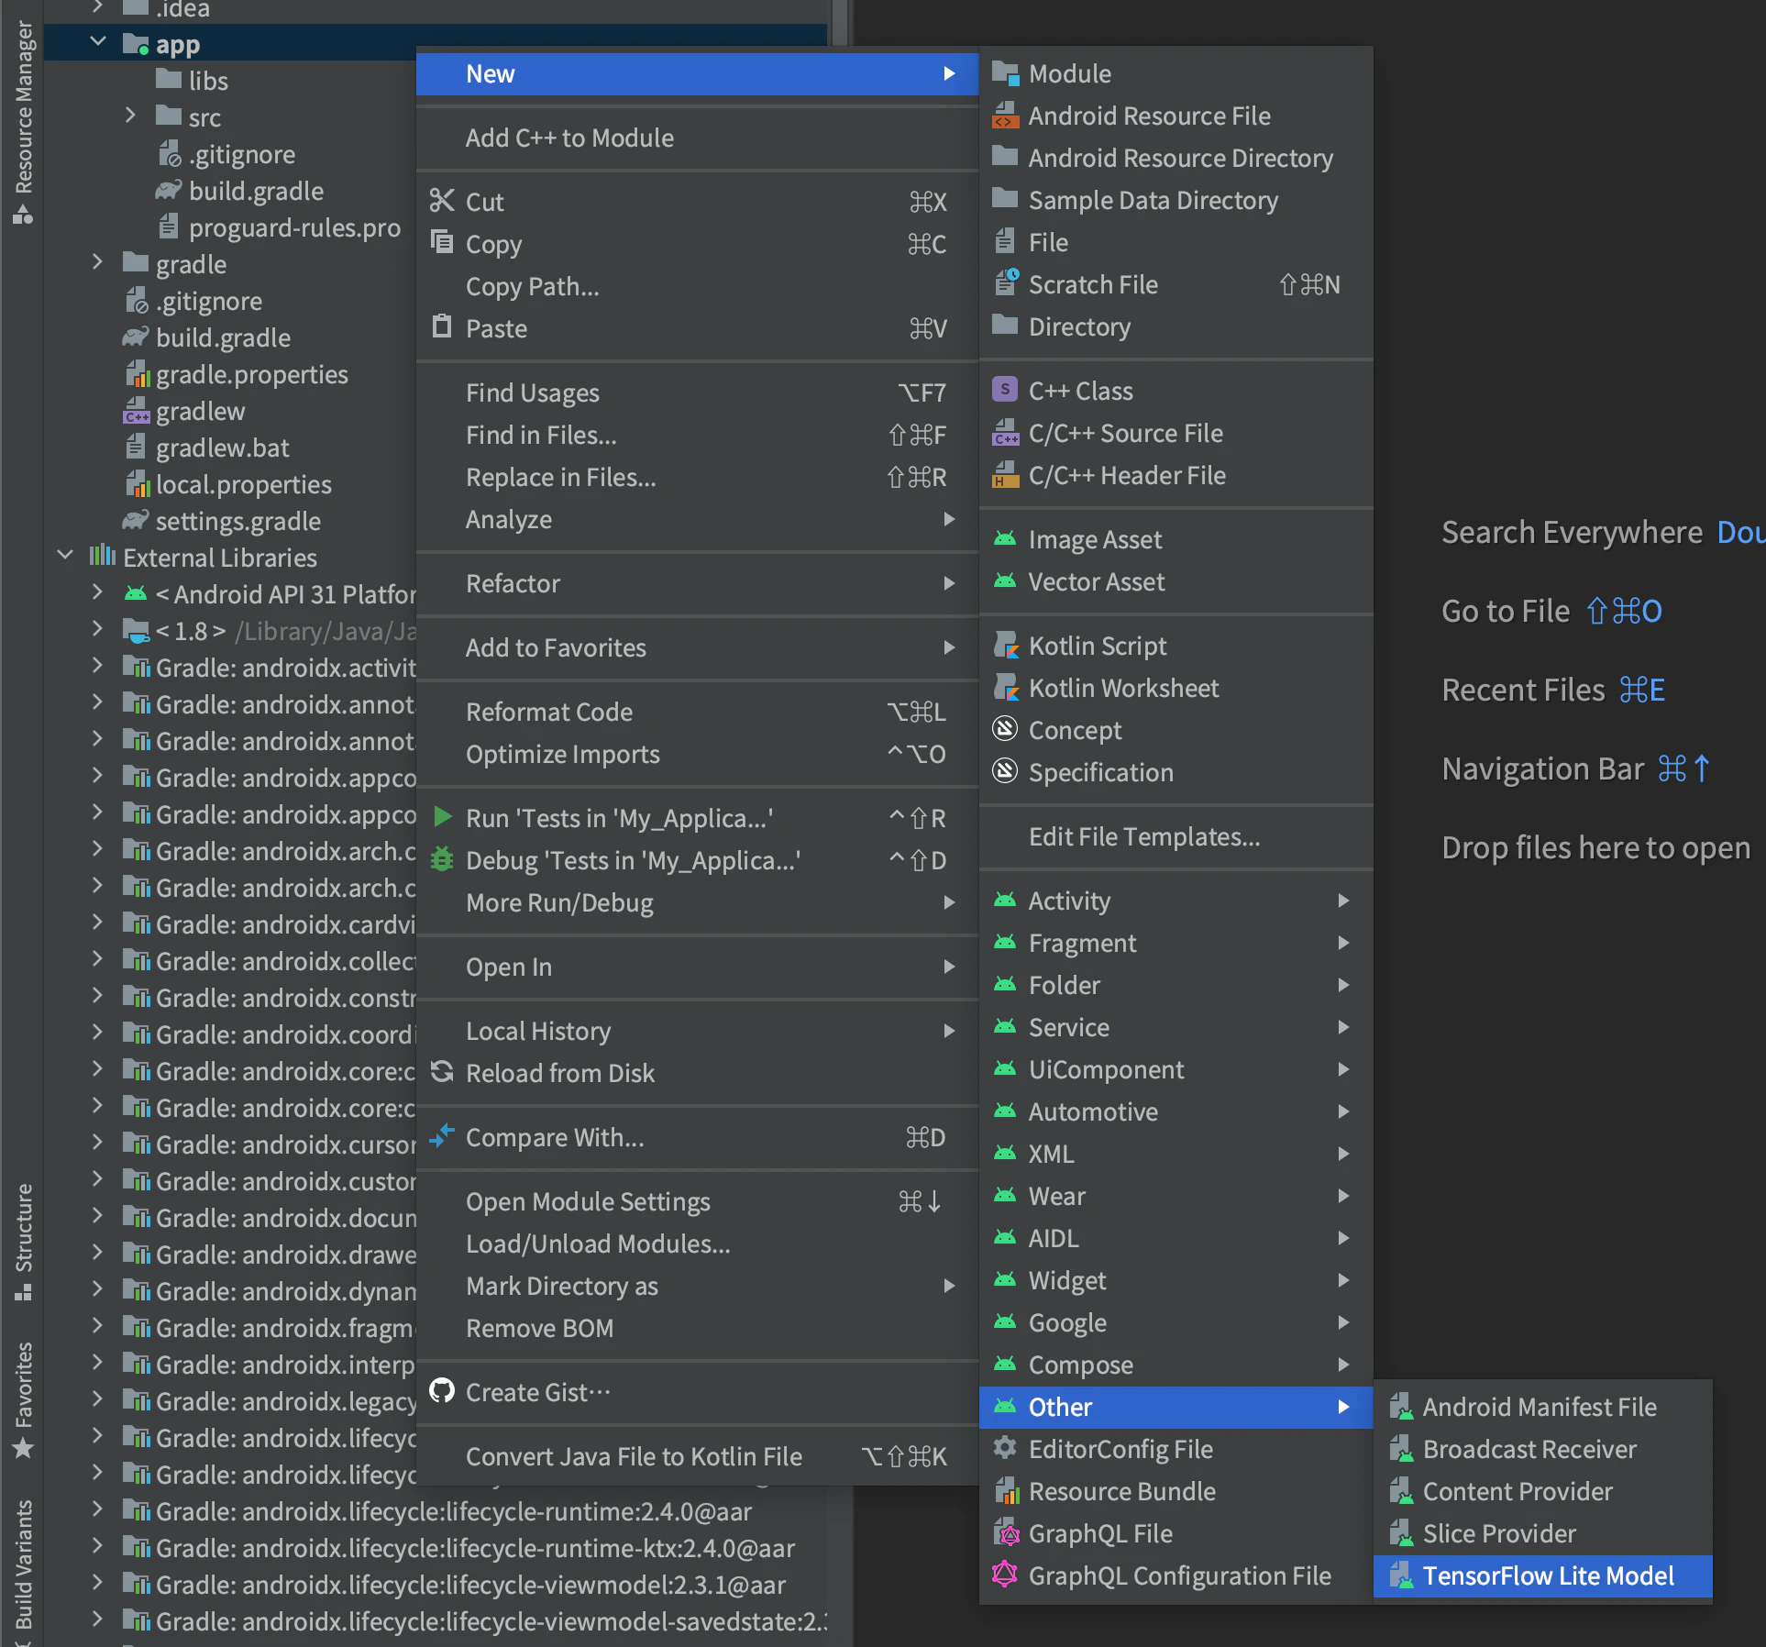Image resolution: width=1766 pixels, height=1647 pixels.
Task: Click the Compare With arrows icon
Action: [442, 1135]
